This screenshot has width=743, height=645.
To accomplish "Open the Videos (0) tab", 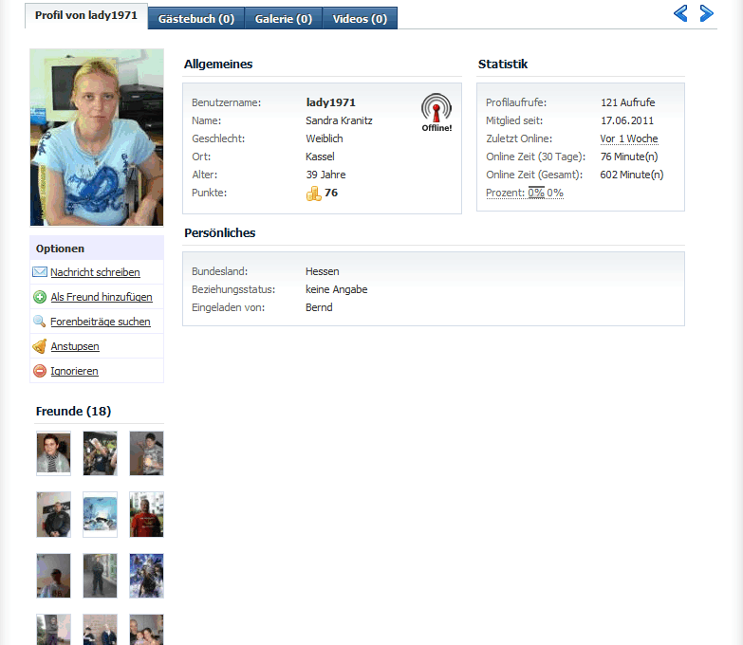I will point(360,18).
